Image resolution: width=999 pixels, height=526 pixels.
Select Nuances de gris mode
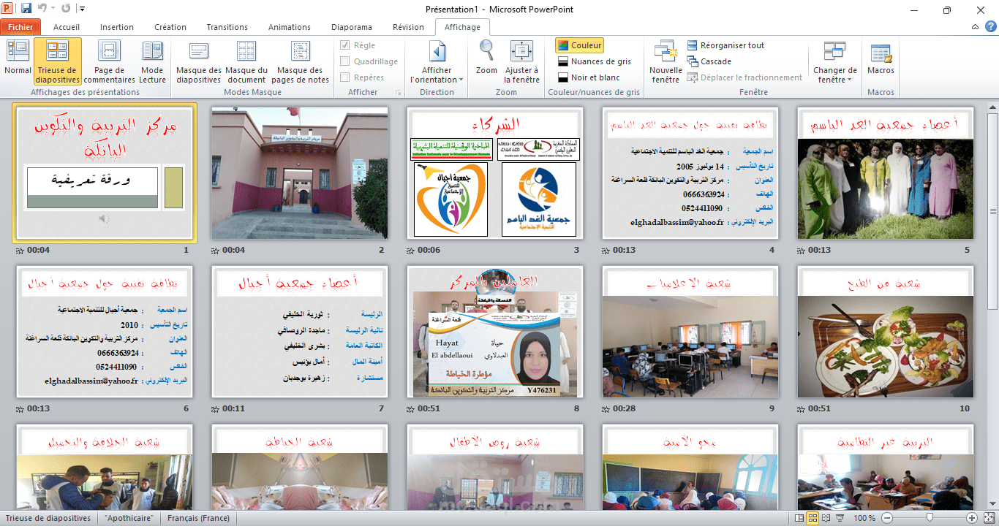(x=594, y=61)
